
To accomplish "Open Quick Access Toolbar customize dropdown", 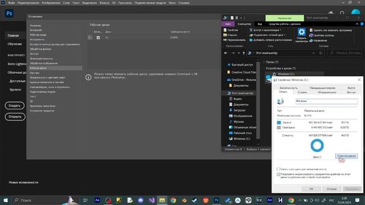I will [x=241, y=18].
